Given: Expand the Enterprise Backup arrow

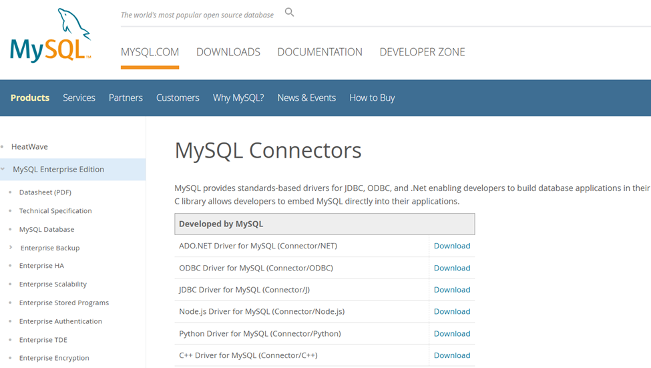Looking at the screenshot, I should [11, 248].
